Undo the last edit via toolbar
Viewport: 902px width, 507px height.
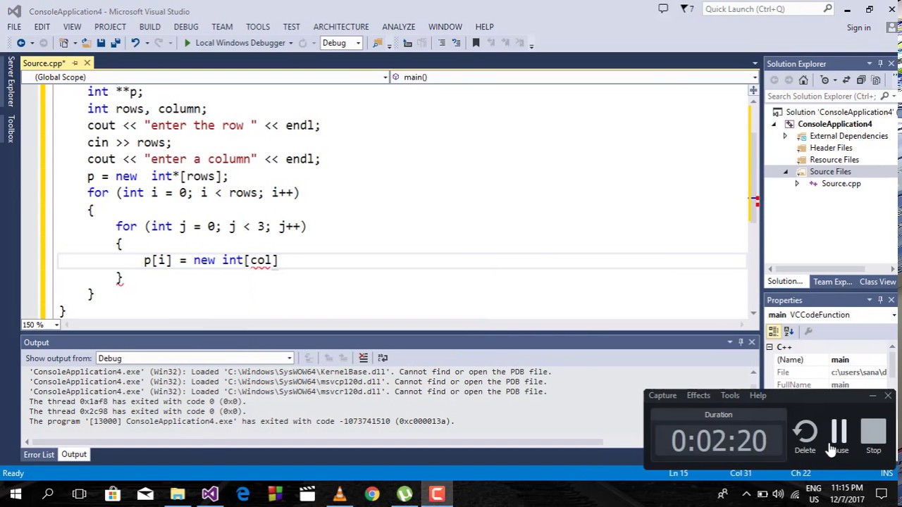tap(135, 43)
